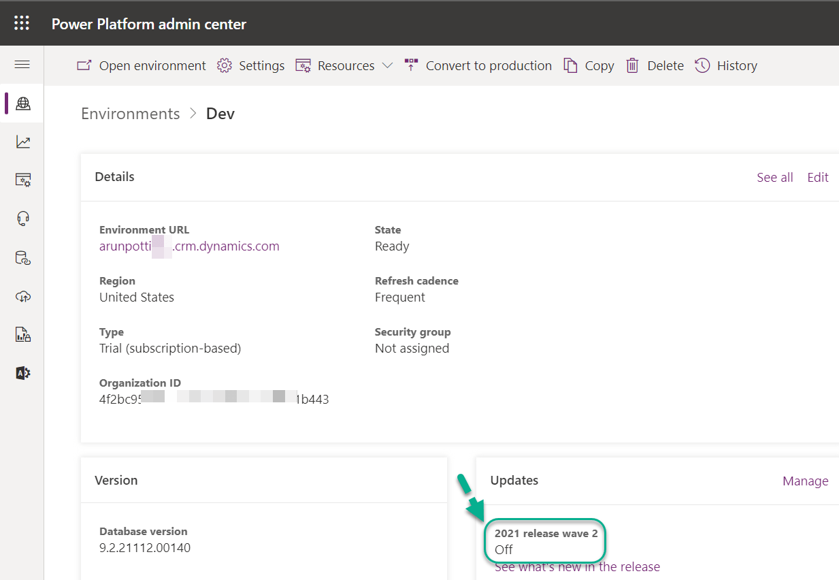Open Data cloud upload icon in sidebar
The height and width of the screenshot is (580, 839).
click(23, 296)
